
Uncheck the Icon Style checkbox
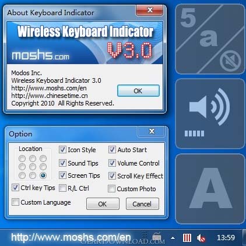pyautogui.click(x=62, y=150)
